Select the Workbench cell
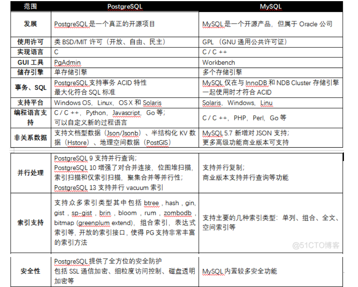Screen dimensions: 358x287 tap(271, 62)
